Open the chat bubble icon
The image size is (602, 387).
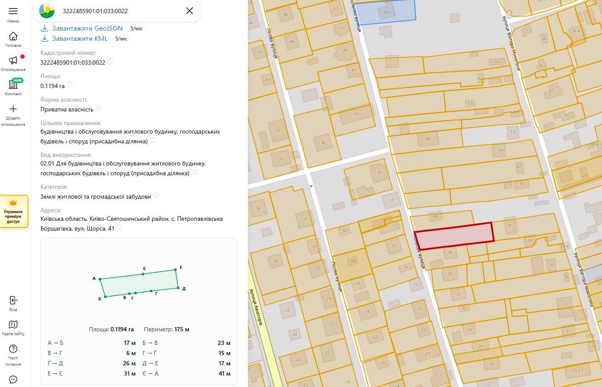[13, 380]
